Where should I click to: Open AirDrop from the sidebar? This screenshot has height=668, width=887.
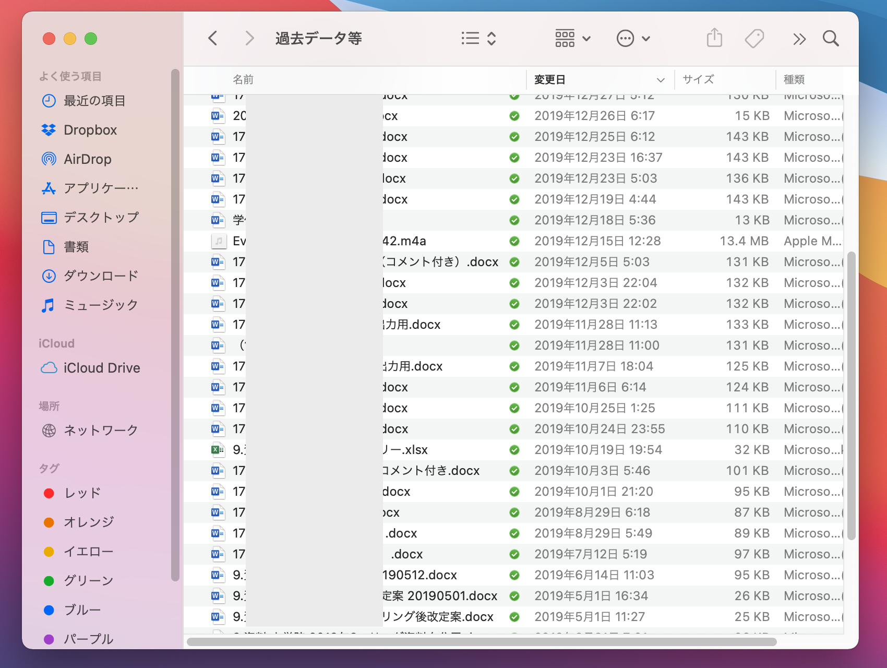[87, 159]
